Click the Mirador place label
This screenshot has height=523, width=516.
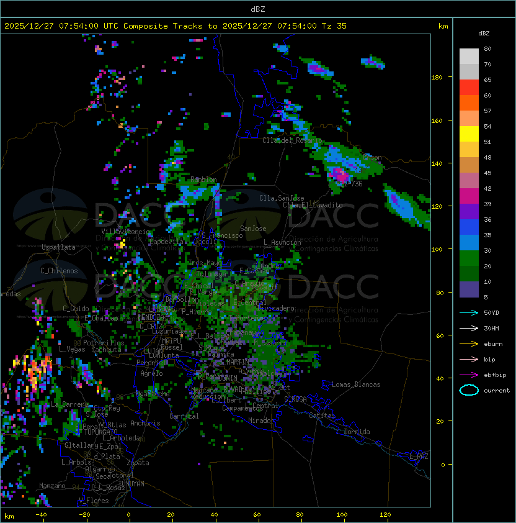[261, 421]
